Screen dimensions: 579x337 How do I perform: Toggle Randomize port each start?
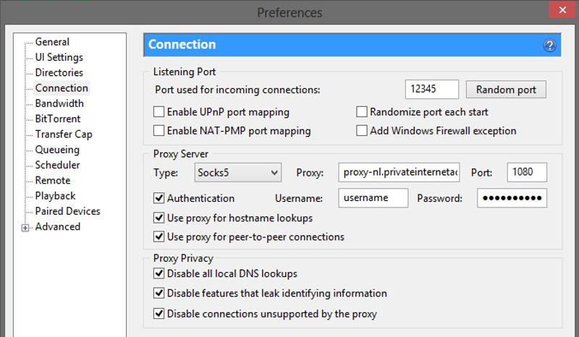click(x=362, y=111)
